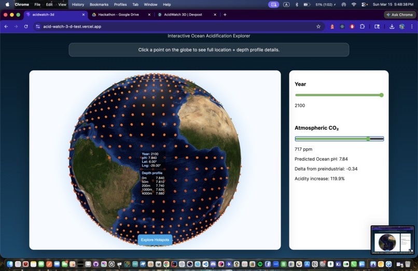Click the 'Depth profile' tooltip heading
The width and height of the screenshot is (418, 271).
click(x=152, y=173)
